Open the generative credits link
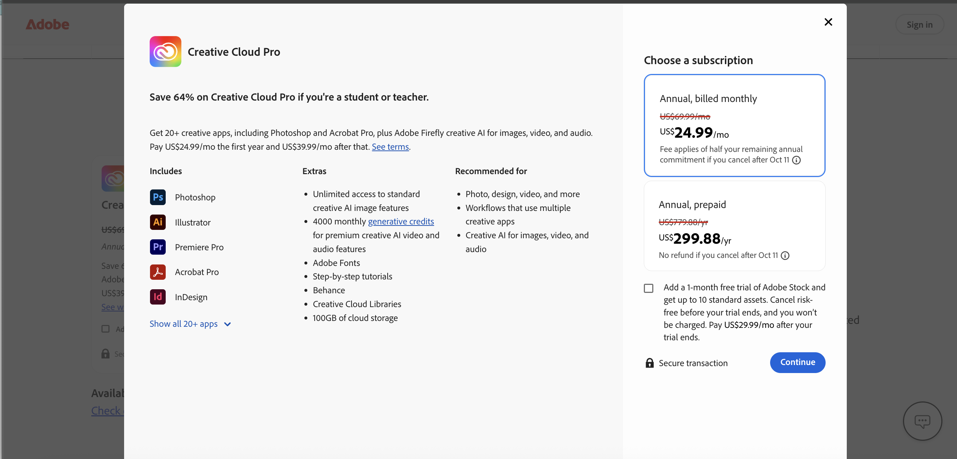The height and width of the screenshot is (459, 957). coord(400,221)
